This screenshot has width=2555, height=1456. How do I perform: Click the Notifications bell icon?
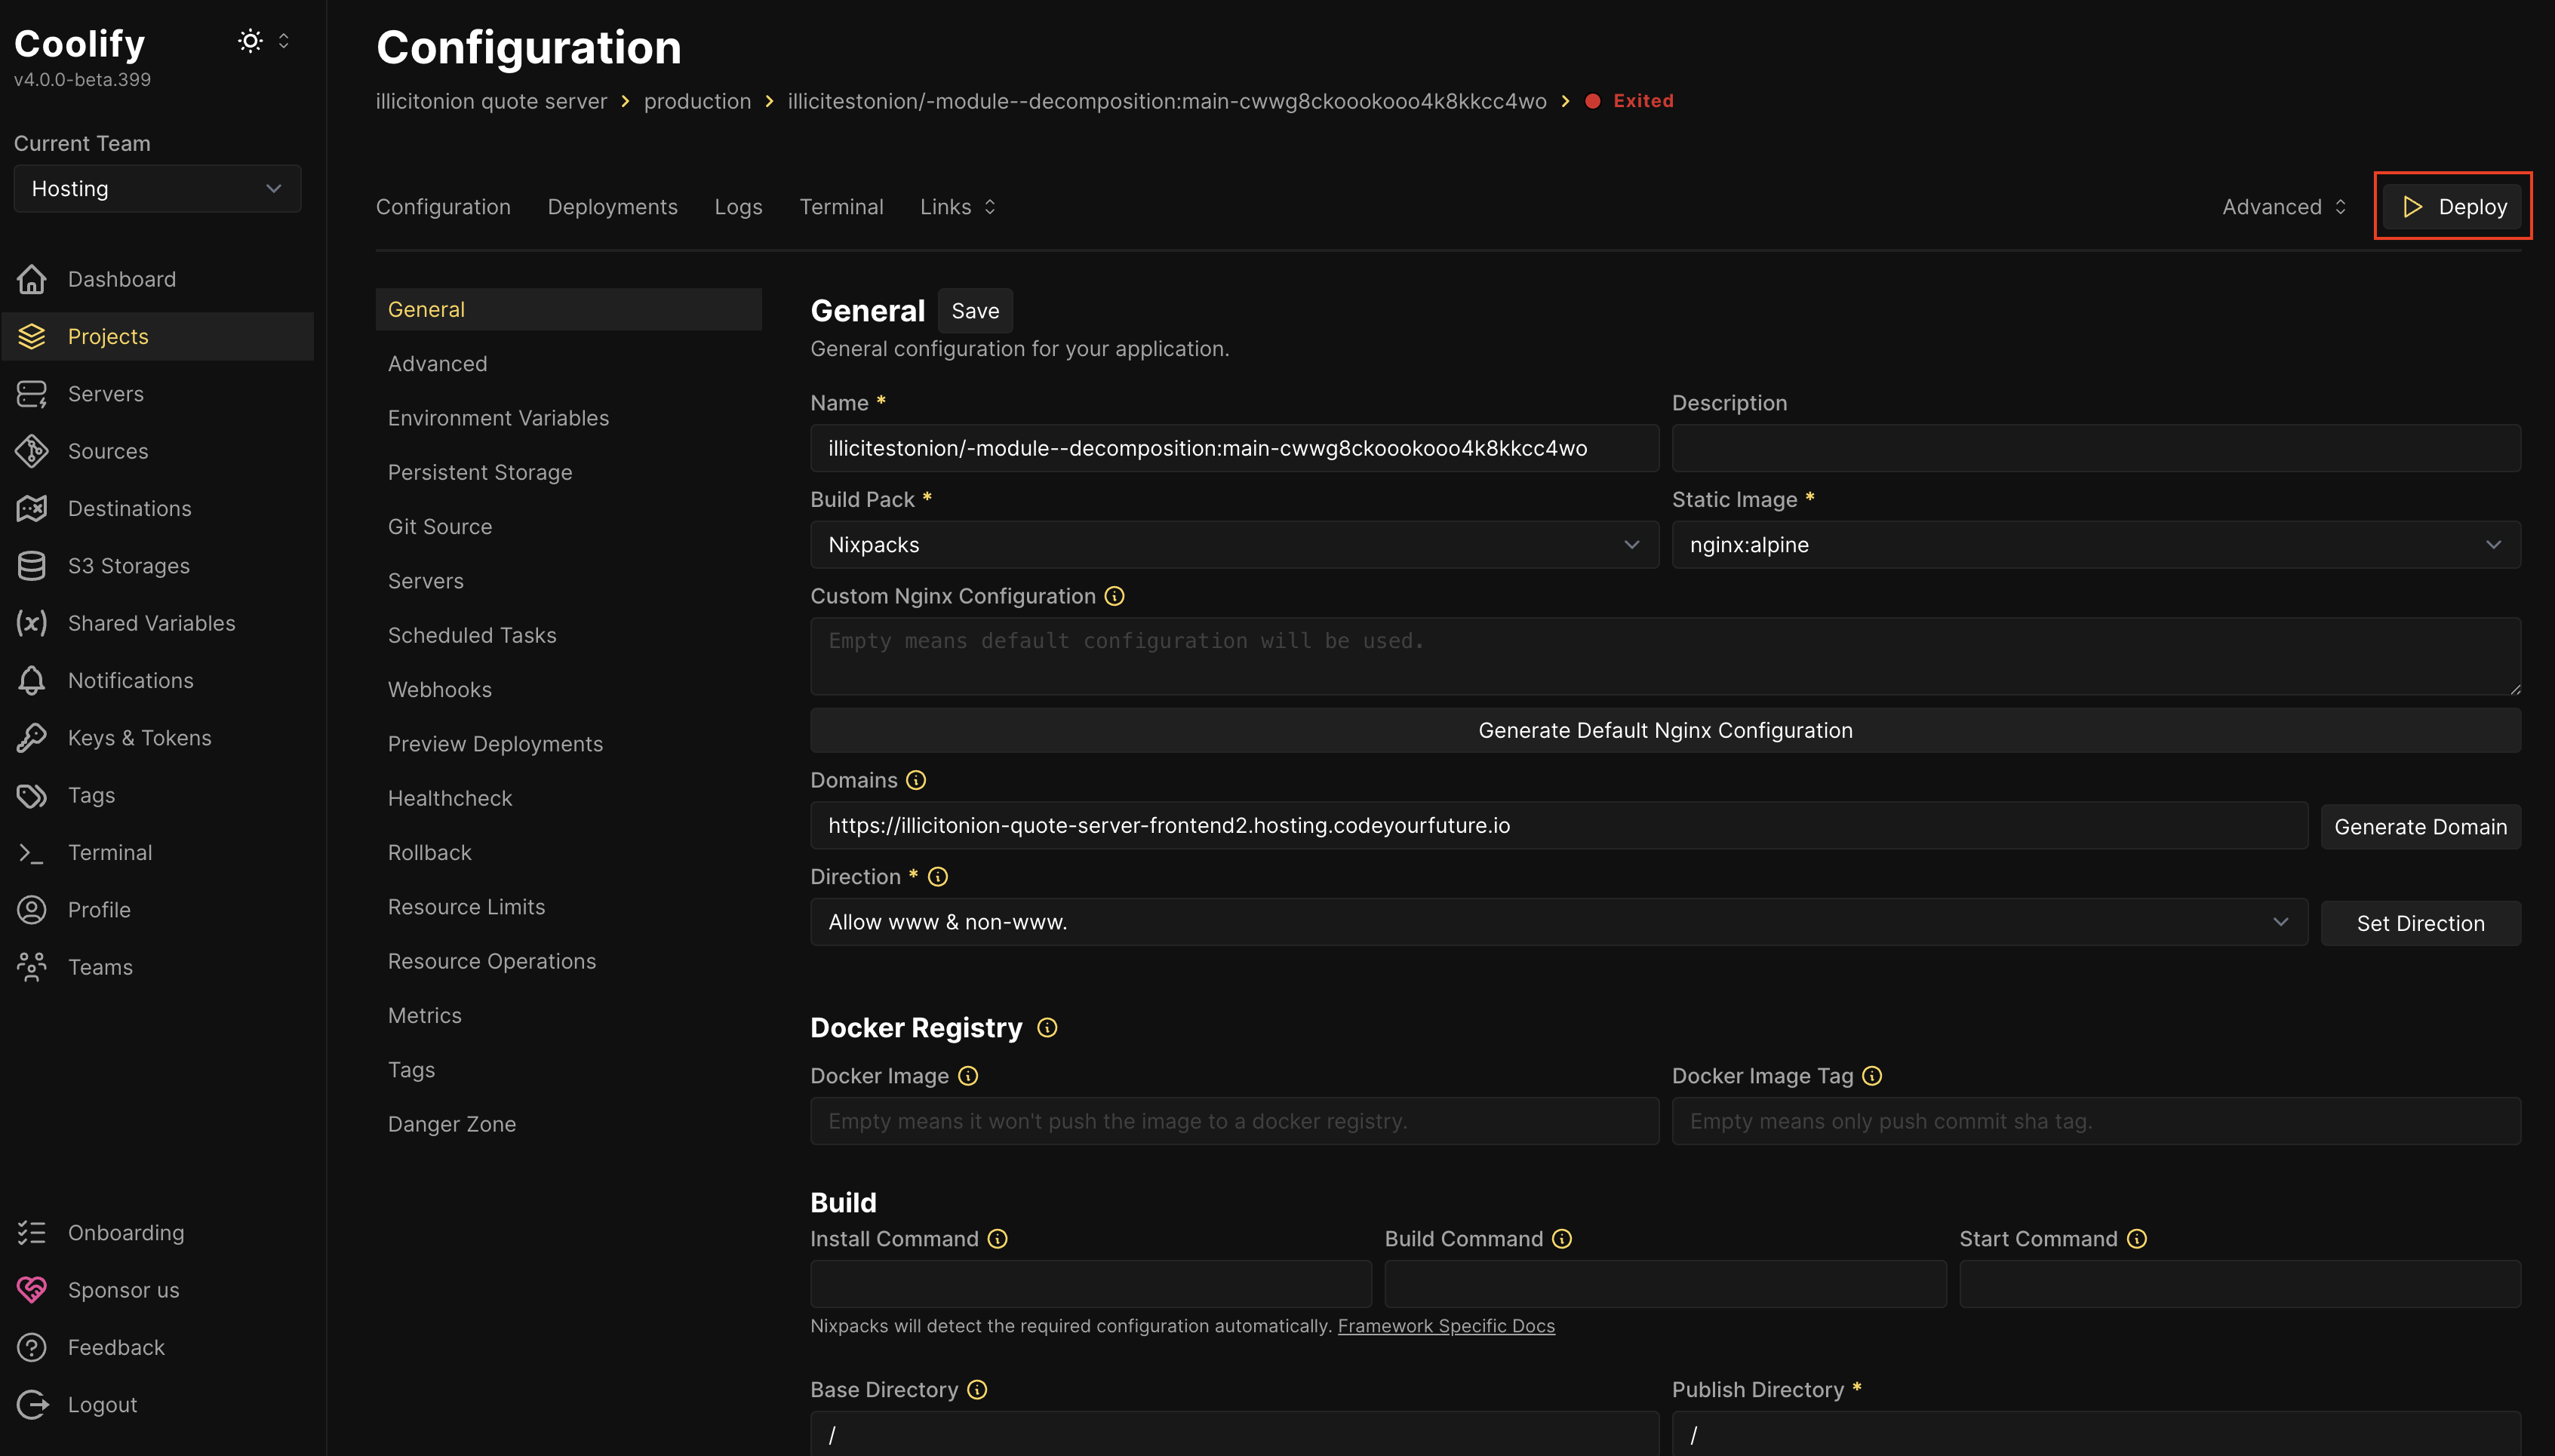32,681
